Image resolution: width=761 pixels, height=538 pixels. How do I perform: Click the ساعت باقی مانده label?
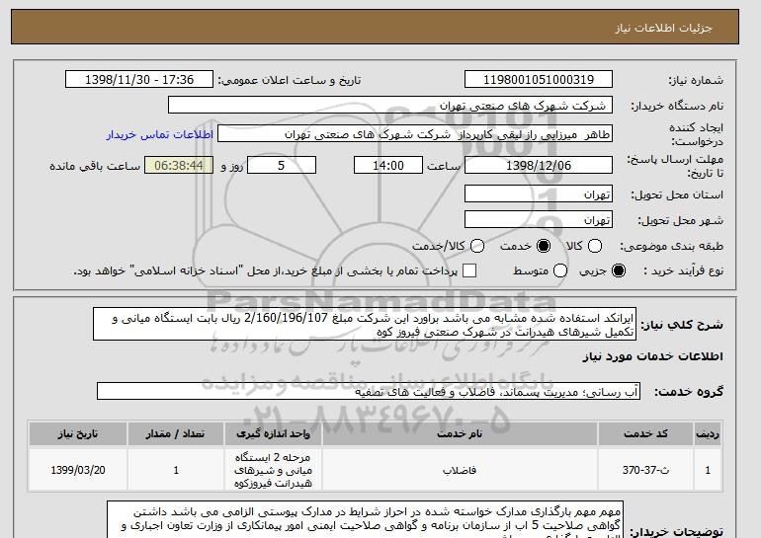(x=95, y=166)
